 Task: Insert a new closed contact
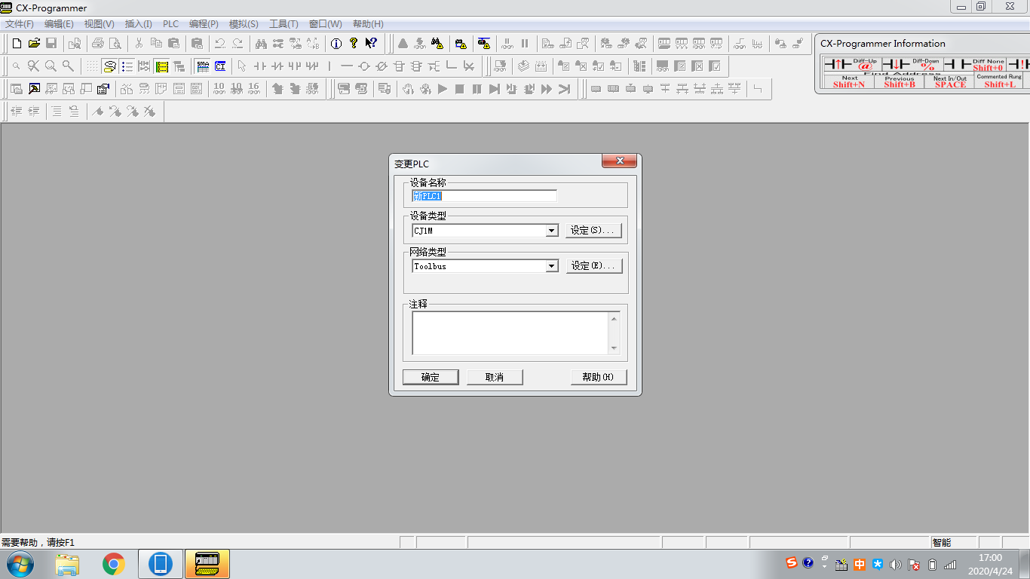point(277,66)
